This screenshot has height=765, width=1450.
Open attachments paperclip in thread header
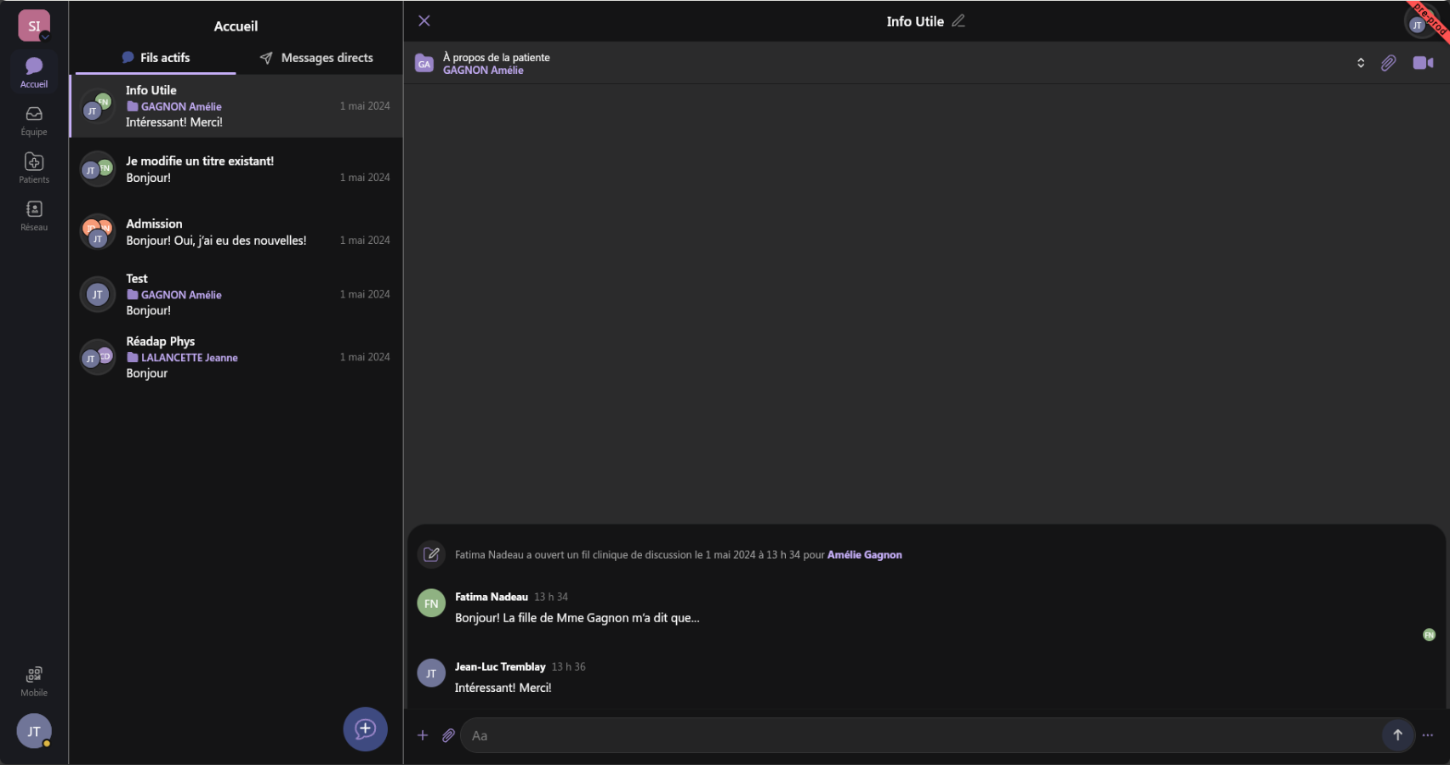(1388, 63)
